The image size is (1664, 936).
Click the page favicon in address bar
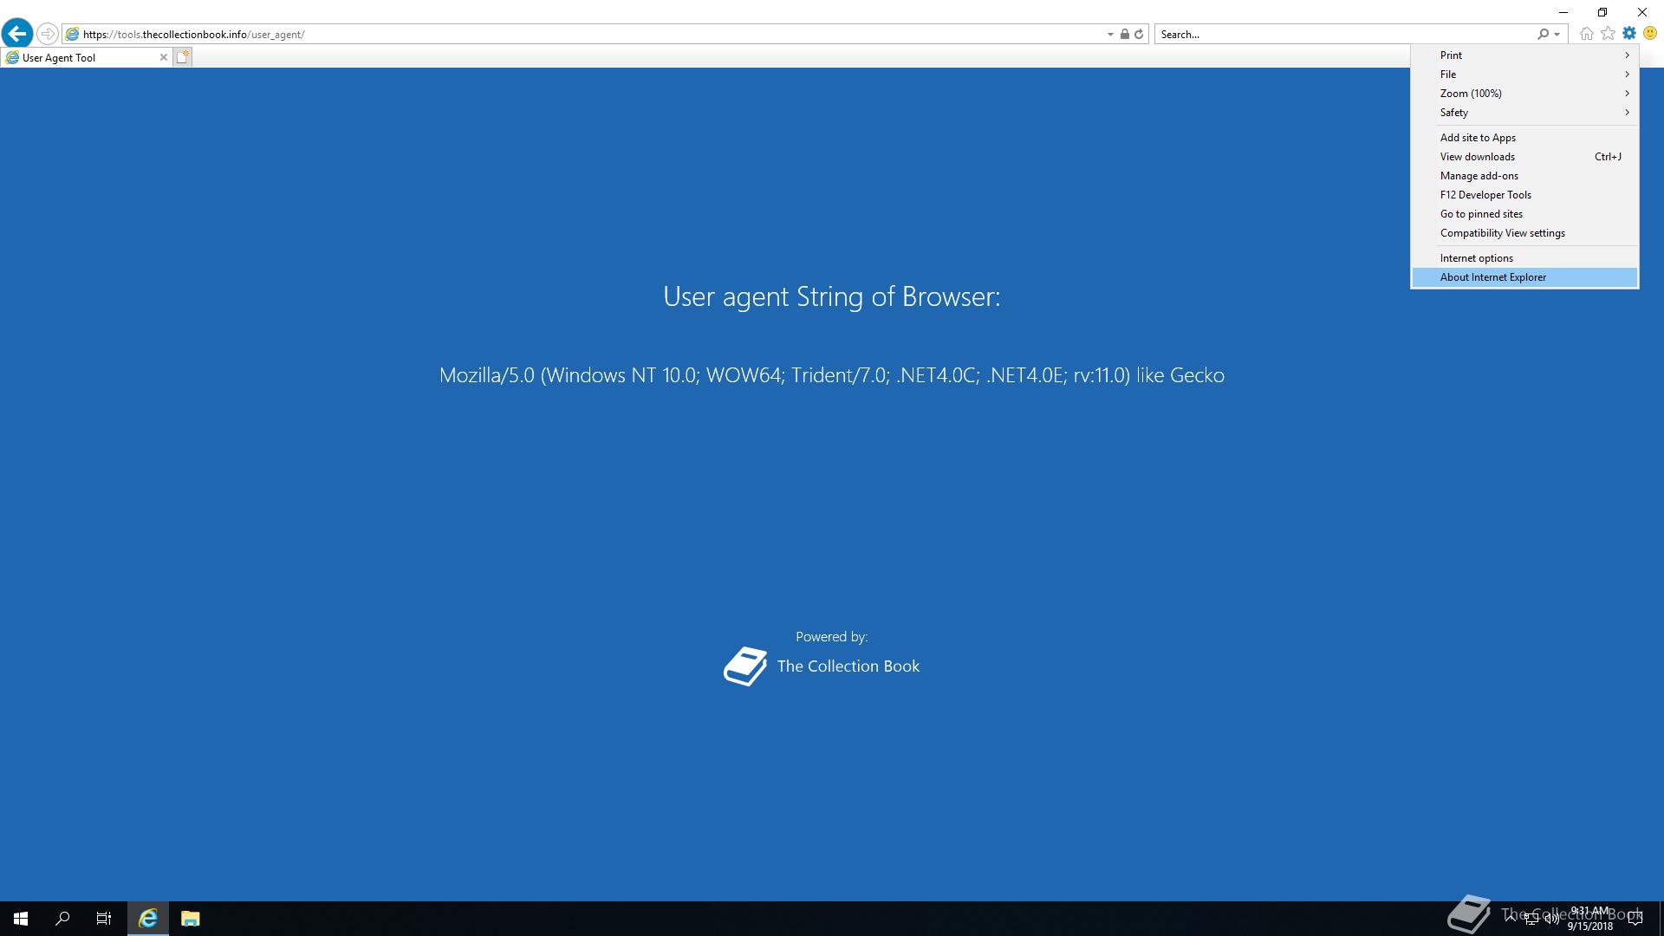pyautogui.click(x=73, y=35)
